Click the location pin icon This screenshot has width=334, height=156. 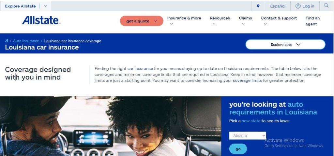tap(258, 6)
